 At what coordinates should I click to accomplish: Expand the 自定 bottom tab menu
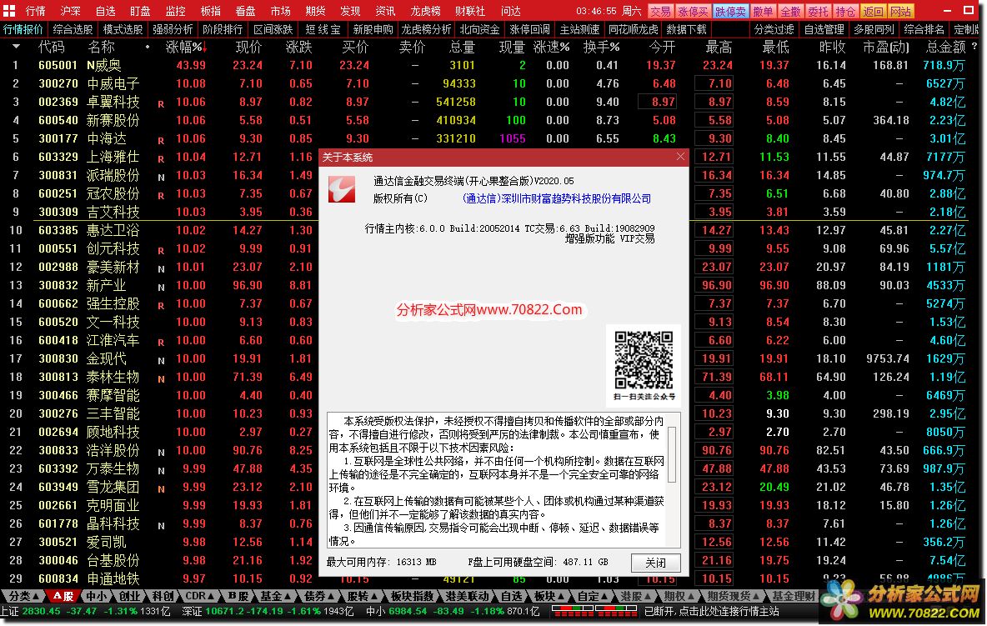click(x=593, y=595)
